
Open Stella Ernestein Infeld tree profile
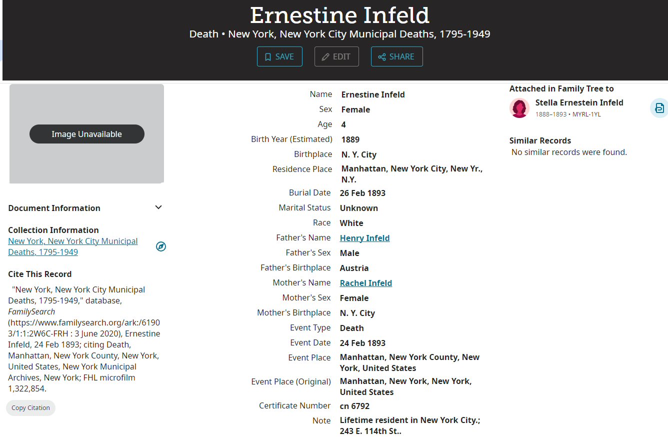579,102
